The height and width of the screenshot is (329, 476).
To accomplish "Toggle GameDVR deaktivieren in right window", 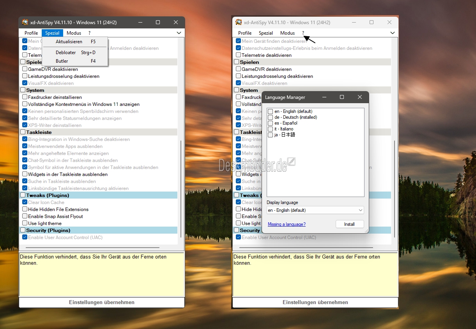I will pos(239,69).
